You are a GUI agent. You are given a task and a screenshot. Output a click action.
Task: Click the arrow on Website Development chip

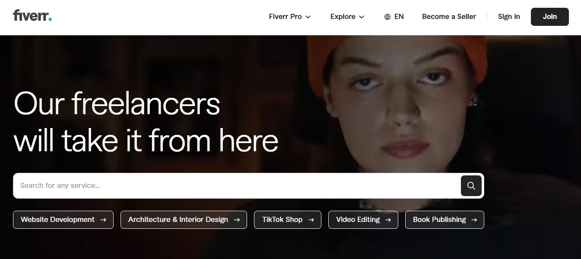click(103, 220)
